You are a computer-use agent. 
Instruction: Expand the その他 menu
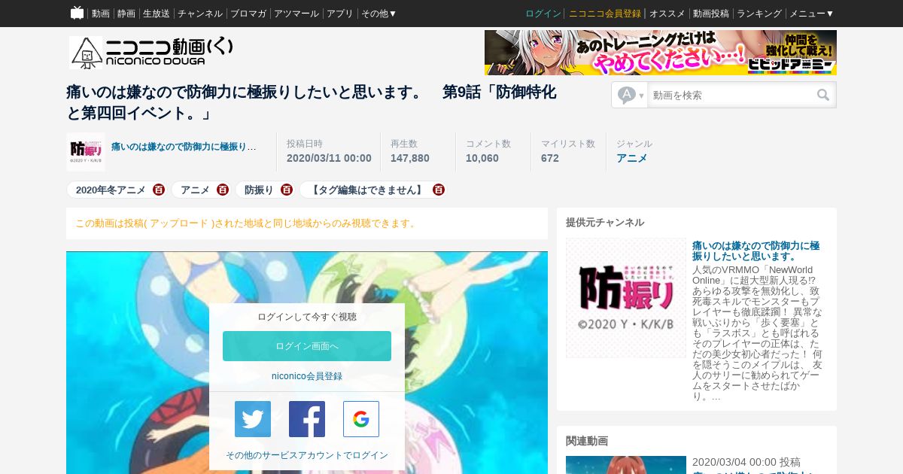pos(379,14)
